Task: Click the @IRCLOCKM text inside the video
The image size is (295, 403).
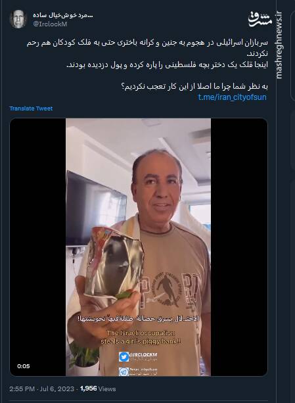Action: (143, 355)
